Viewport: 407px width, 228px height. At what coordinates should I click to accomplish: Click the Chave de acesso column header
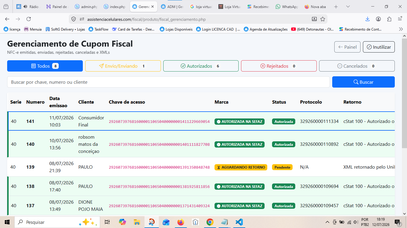[x=127, y=102]
